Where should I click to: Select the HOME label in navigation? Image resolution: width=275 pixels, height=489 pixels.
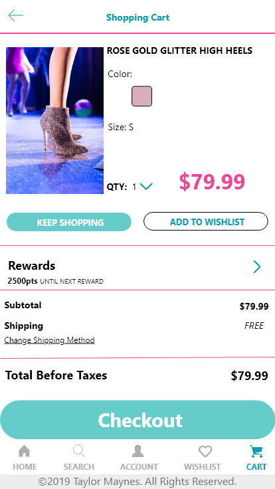[x=25, y=467]
